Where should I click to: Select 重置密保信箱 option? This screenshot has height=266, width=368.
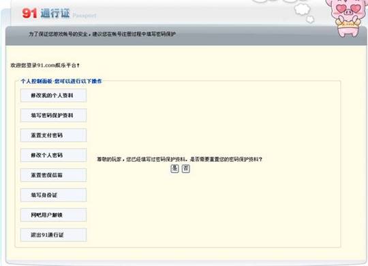[53, 175]
